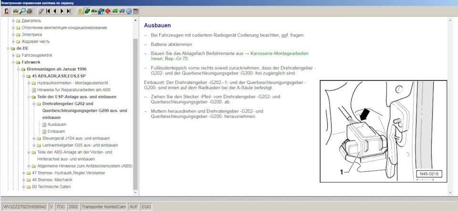Open the teal book with eye icon
This screenshot has height=211, width=458.
point(101,11)
